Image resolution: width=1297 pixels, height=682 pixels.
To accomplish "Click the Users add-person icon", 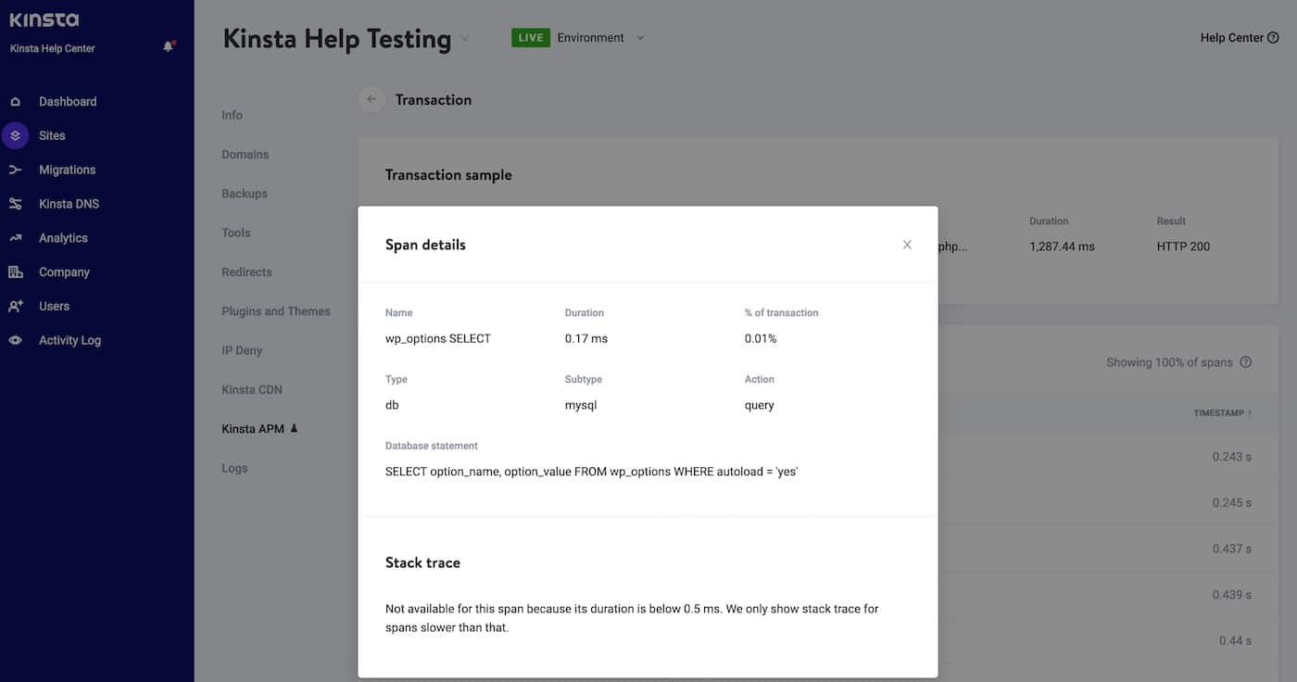I will tap(15, 306).
